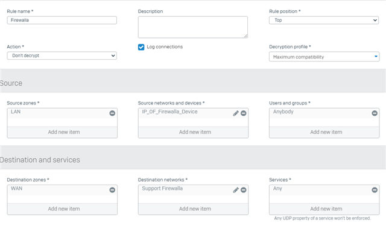Expand the Decryption profile dropdown

324,57
